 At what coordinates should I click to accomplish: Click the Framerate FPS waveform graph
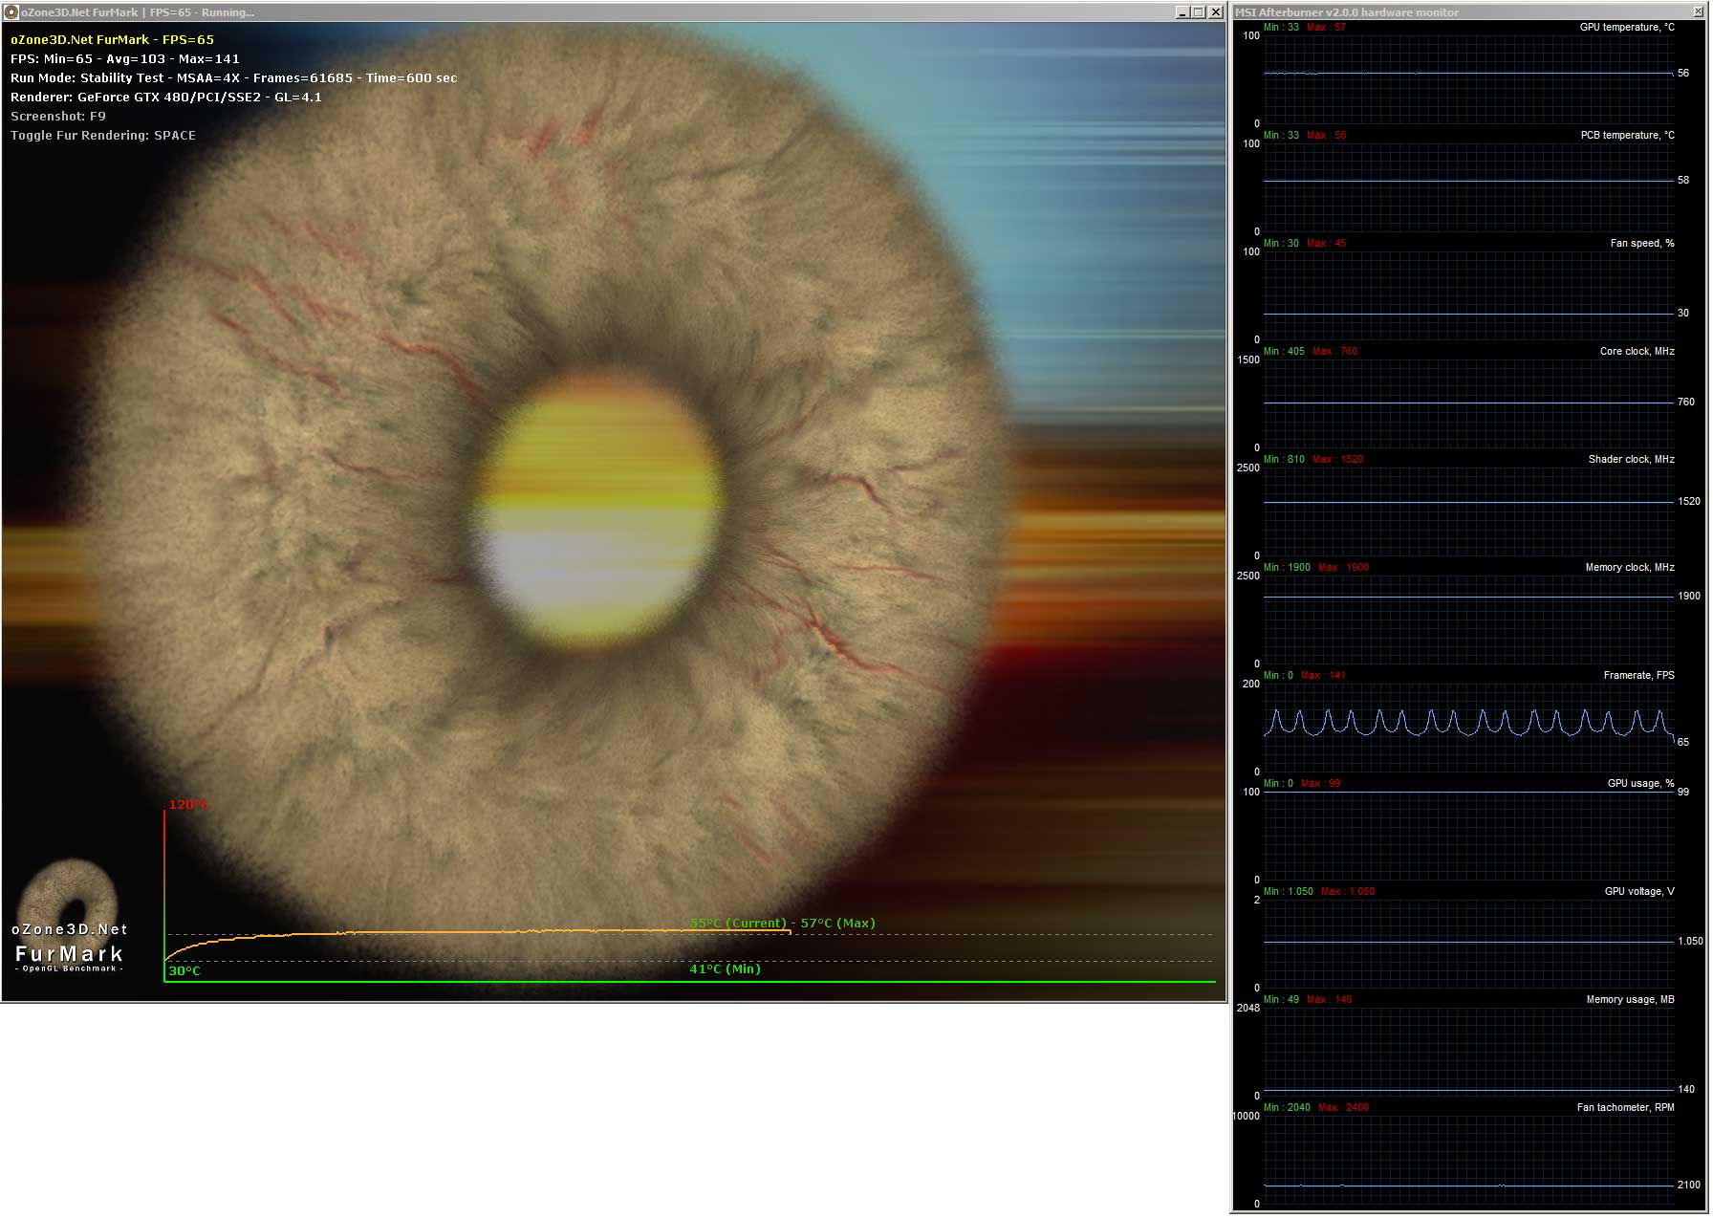[1468, 725]
